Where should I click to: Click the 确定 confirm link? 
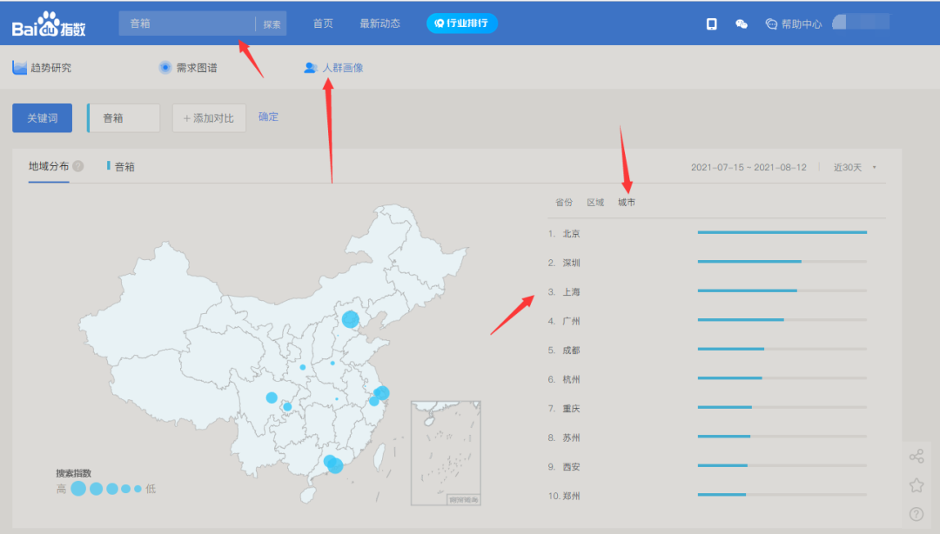(x=267, y=117)
